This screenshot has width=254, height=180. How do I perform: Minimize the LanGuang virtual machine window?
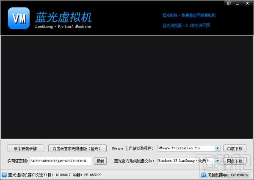[x=237, y=3]
